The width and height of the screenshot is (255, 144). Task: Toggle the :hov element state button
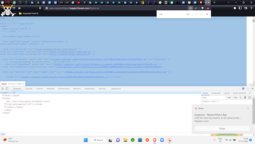click(x=229, y=97)
